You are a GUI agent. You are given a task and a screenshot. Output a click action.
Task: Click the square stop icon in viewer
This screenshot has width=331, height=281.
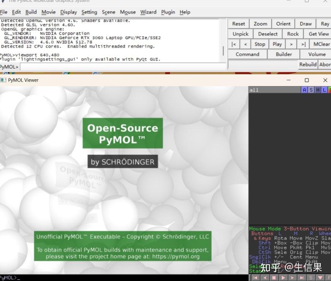coord(274,278)
